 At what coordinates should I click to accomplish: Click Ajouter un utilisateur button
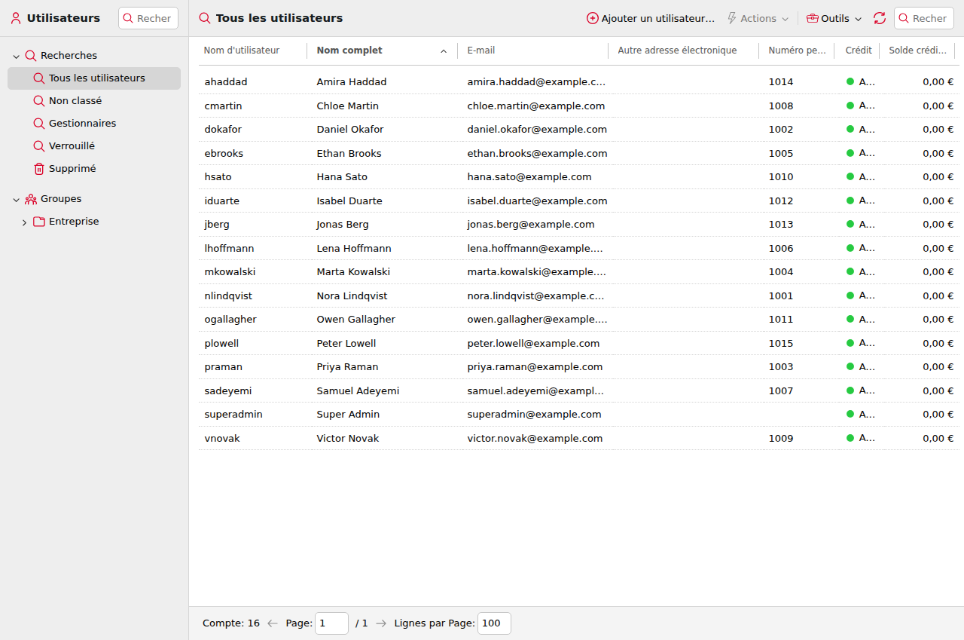click(x=651, y=18)
